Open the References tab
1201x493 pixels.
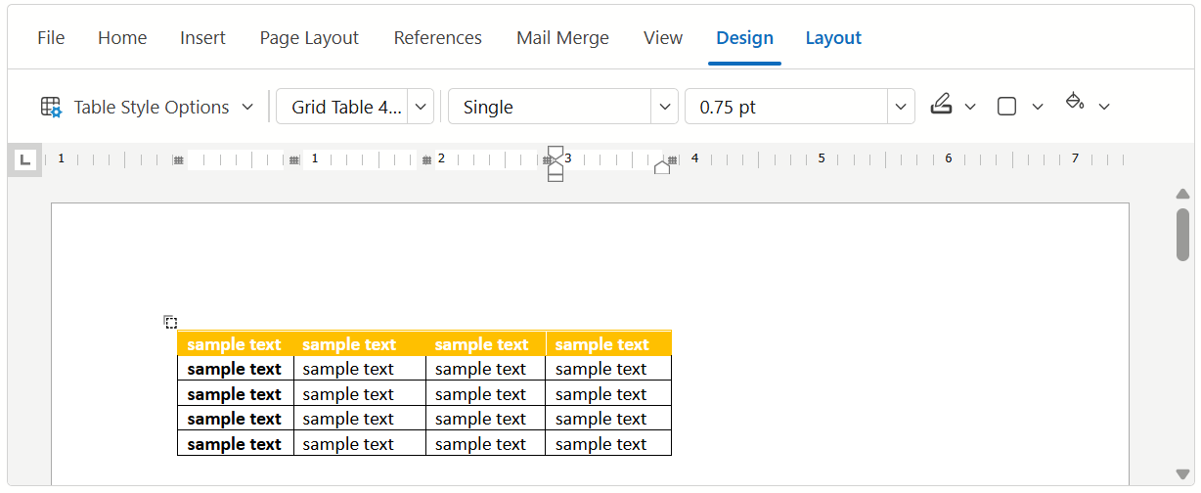437,38
